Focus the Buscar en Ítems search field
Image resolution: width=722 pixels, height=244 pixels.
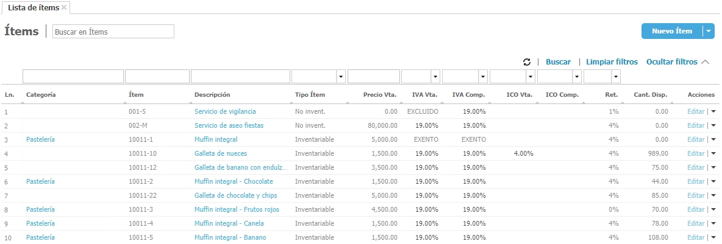[113, 32]
